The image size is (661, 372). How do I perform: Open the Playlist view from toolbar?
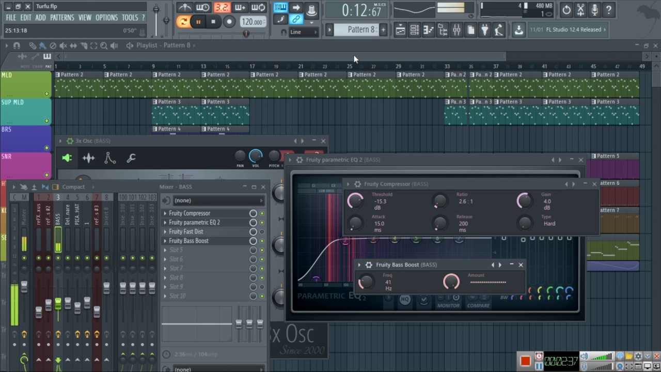[400, 30]
